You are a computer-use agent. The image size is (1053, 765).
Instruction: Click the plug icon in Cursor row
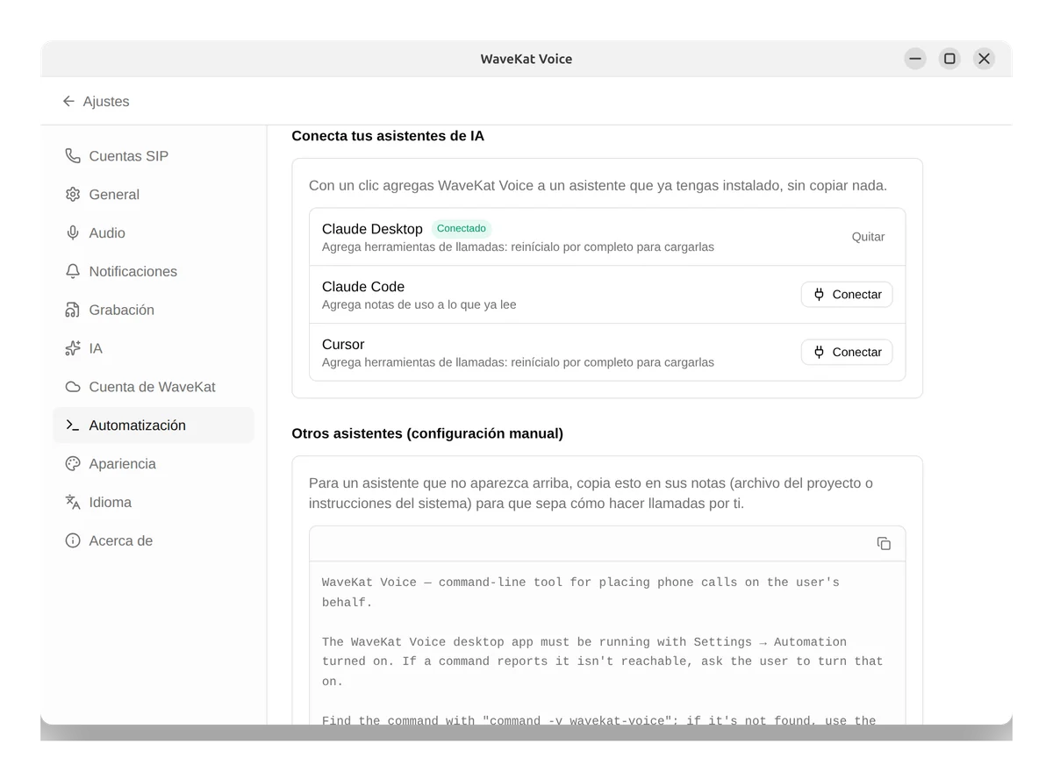(819, 353)
